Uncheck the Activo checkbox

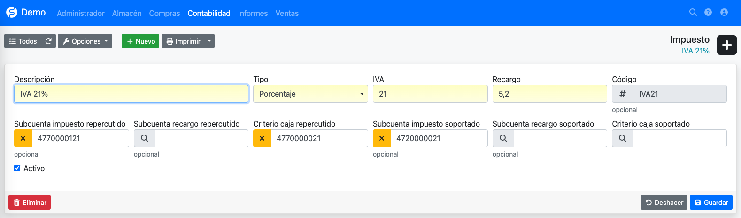[x=17, y=168]
